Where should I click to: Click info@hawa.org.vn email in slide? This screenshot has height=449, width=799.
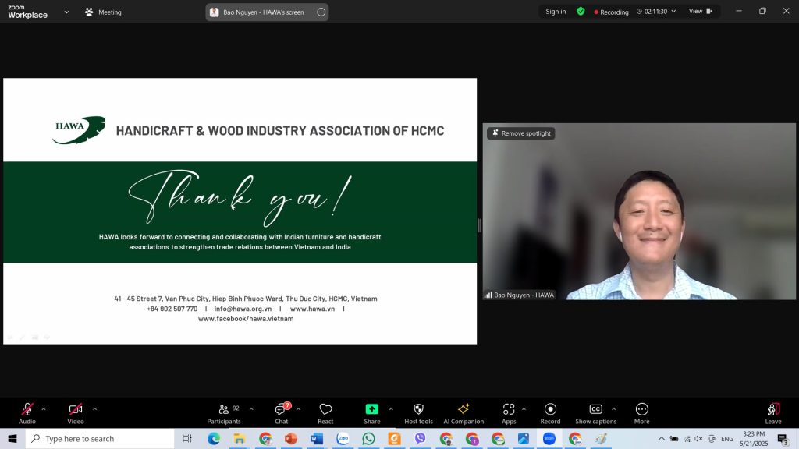(x=243, y=309)
